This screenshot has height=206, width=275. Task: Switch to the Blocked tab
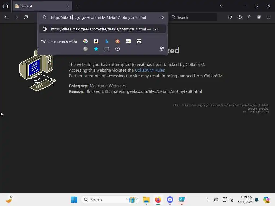point(42,6)
